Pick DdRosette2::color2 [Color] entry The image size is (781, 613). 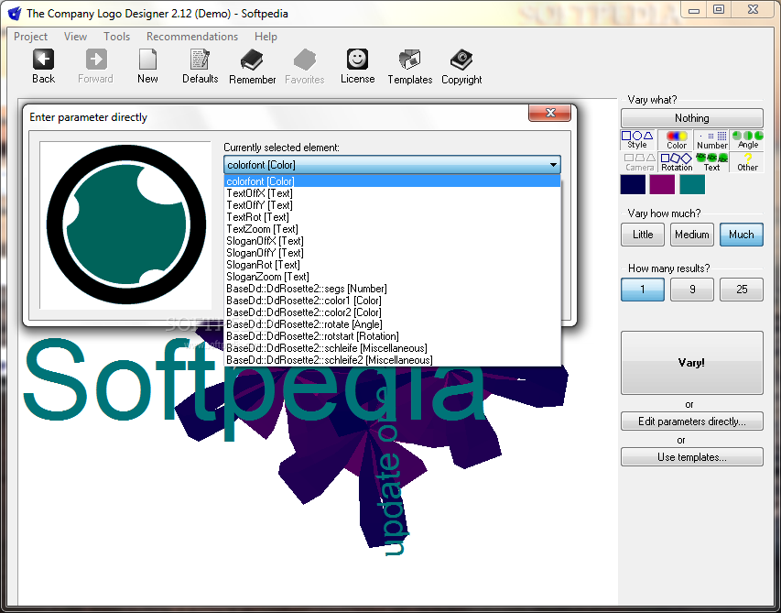393,312
